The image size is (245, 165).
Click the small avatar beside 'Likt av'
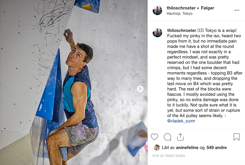tap(157, 148)
